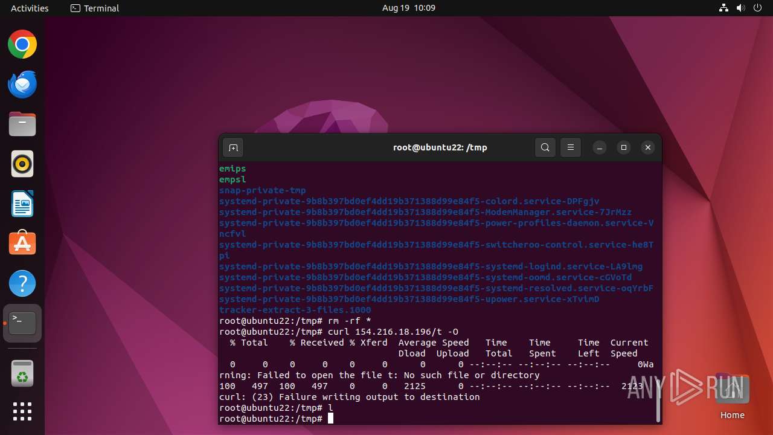Open the Activities overview
Image resolution: width=773 pixels, height=435 pixels.
[x=30, y=8]
